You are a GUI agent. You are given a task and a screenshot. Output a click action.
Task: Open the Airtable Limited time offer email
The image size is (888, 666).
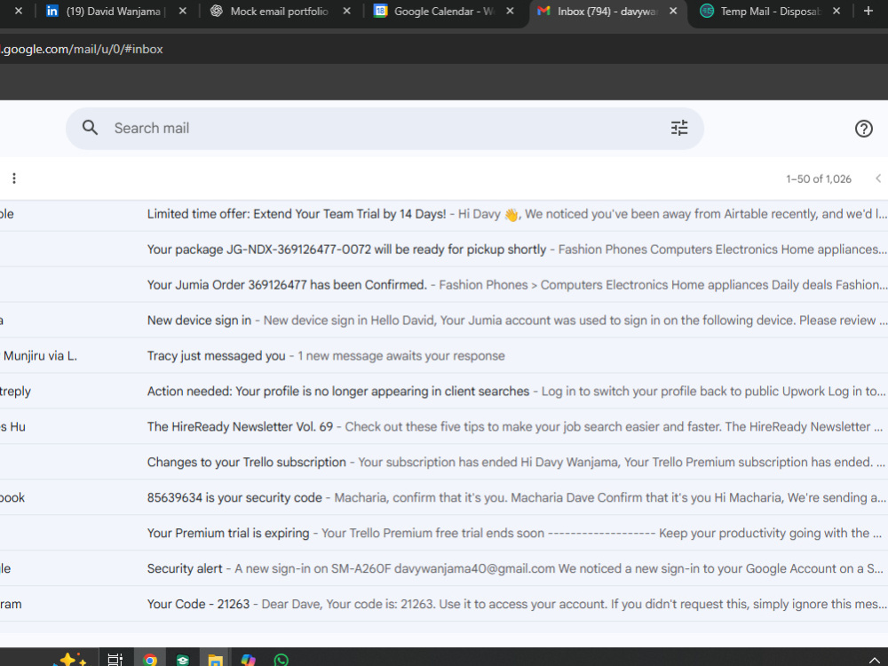pos(444,214)
